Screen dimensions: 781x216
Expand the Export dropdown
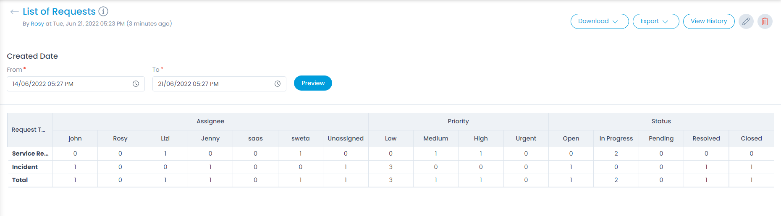[x=655, y=21]
